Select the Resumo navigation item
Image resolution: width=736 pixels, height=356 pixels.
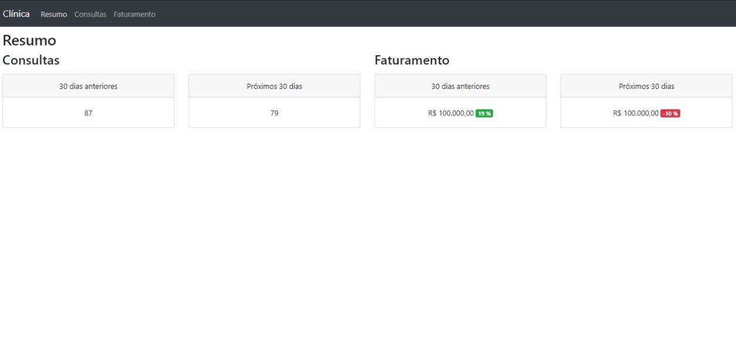tap(53, 14)
